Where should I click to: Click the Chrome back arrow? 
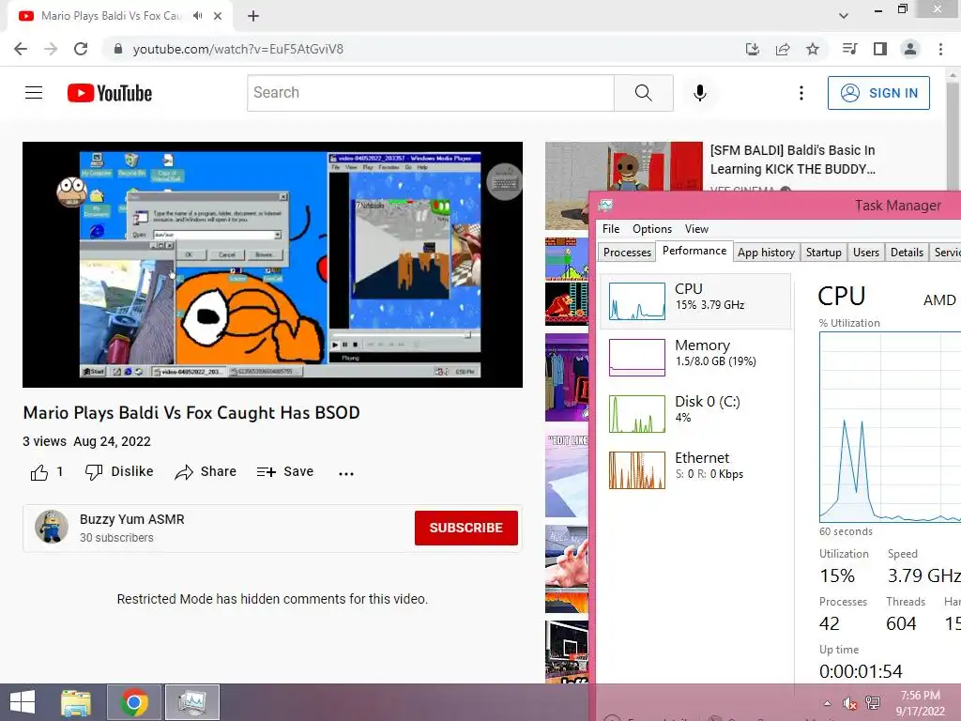pos(21,49)
